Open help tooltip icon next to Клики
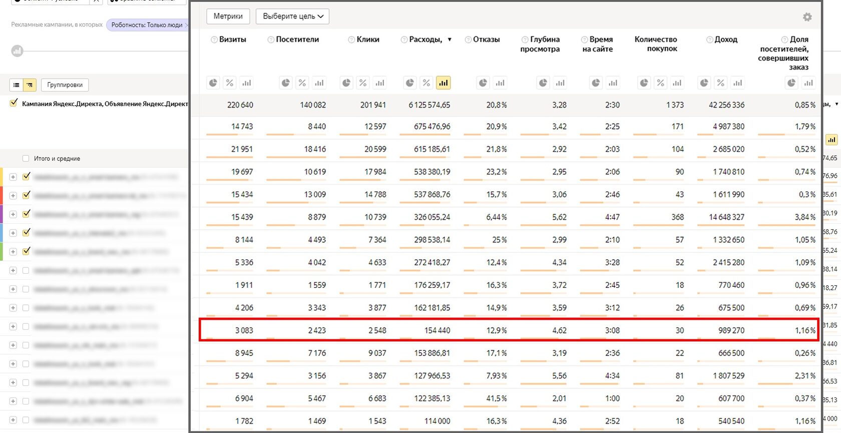 pyautogui.click(x=351, y=40)
